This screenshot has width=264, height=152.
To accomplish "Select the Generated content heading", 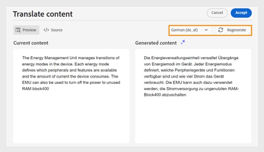I will pyautogui.click(x=156, y=43).
